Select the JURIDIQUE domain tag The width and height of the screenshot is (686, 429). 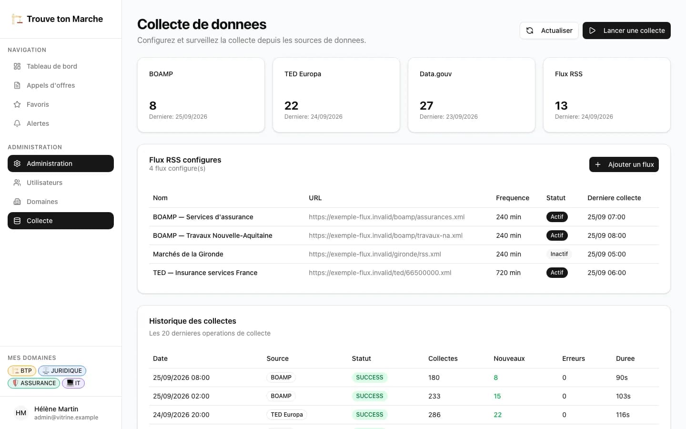(x=62, y=371)
